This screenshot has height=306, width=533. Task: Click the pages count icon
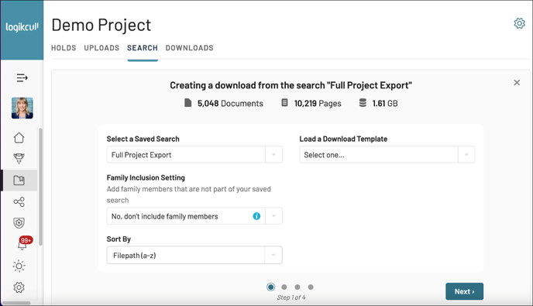(284, 103)
